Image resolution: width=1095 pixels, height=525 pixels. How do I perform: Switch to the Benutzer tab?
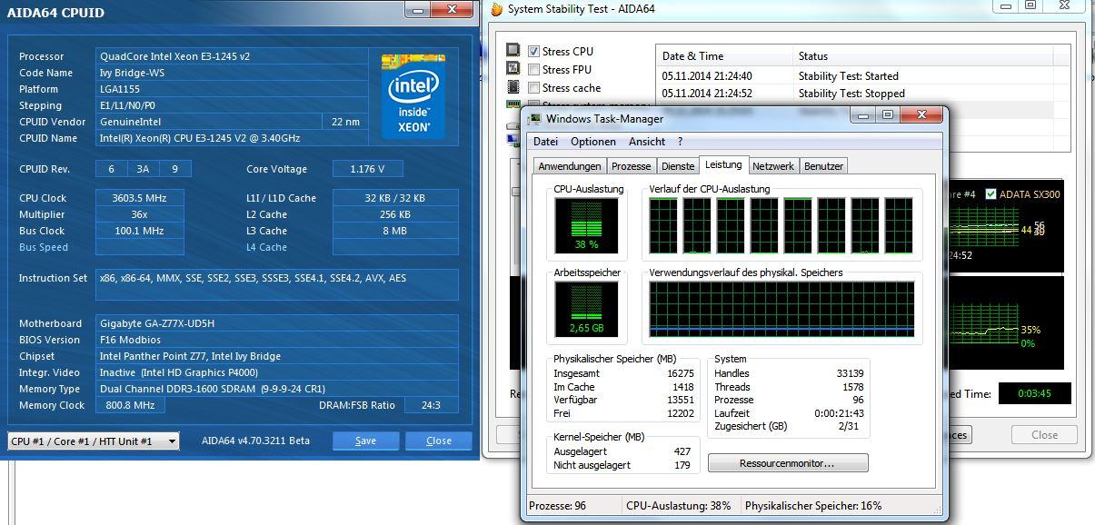pyautogui.click(x=823, y=166)
